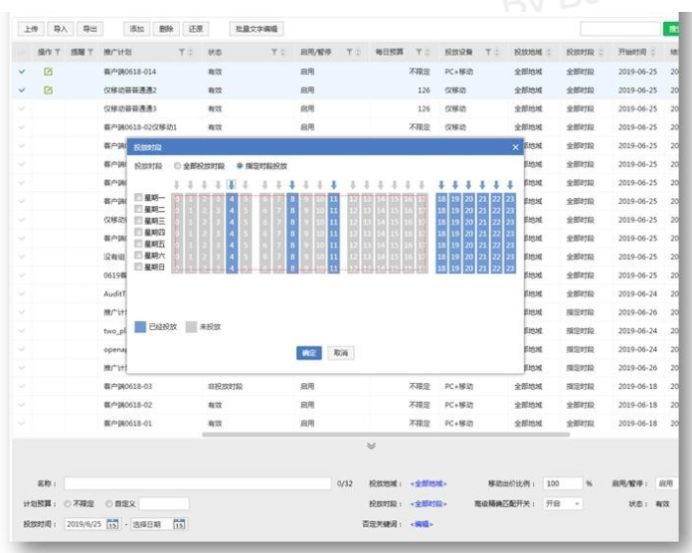Toggle the row selector check for 客户端0618-014
Image resolution: width=692 pixels, height=553 pixels.
[22, 72]
